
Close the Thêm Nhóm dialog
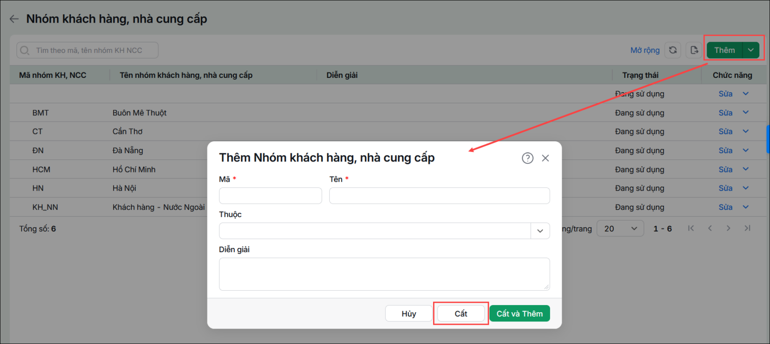[545, 158]
